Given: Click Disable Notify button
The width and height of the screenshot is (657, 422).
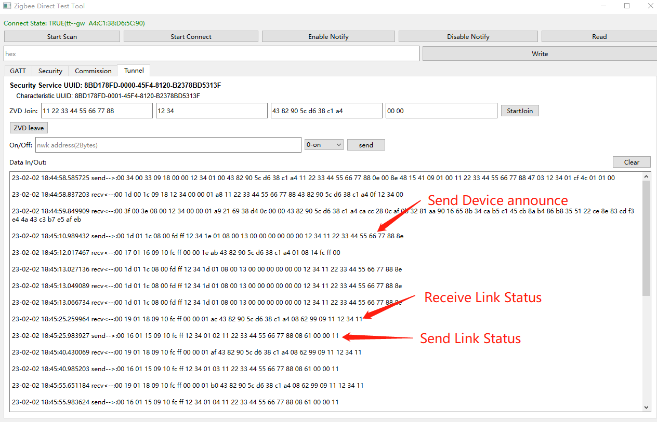Looking at the screenshot, I should point(468,36).
